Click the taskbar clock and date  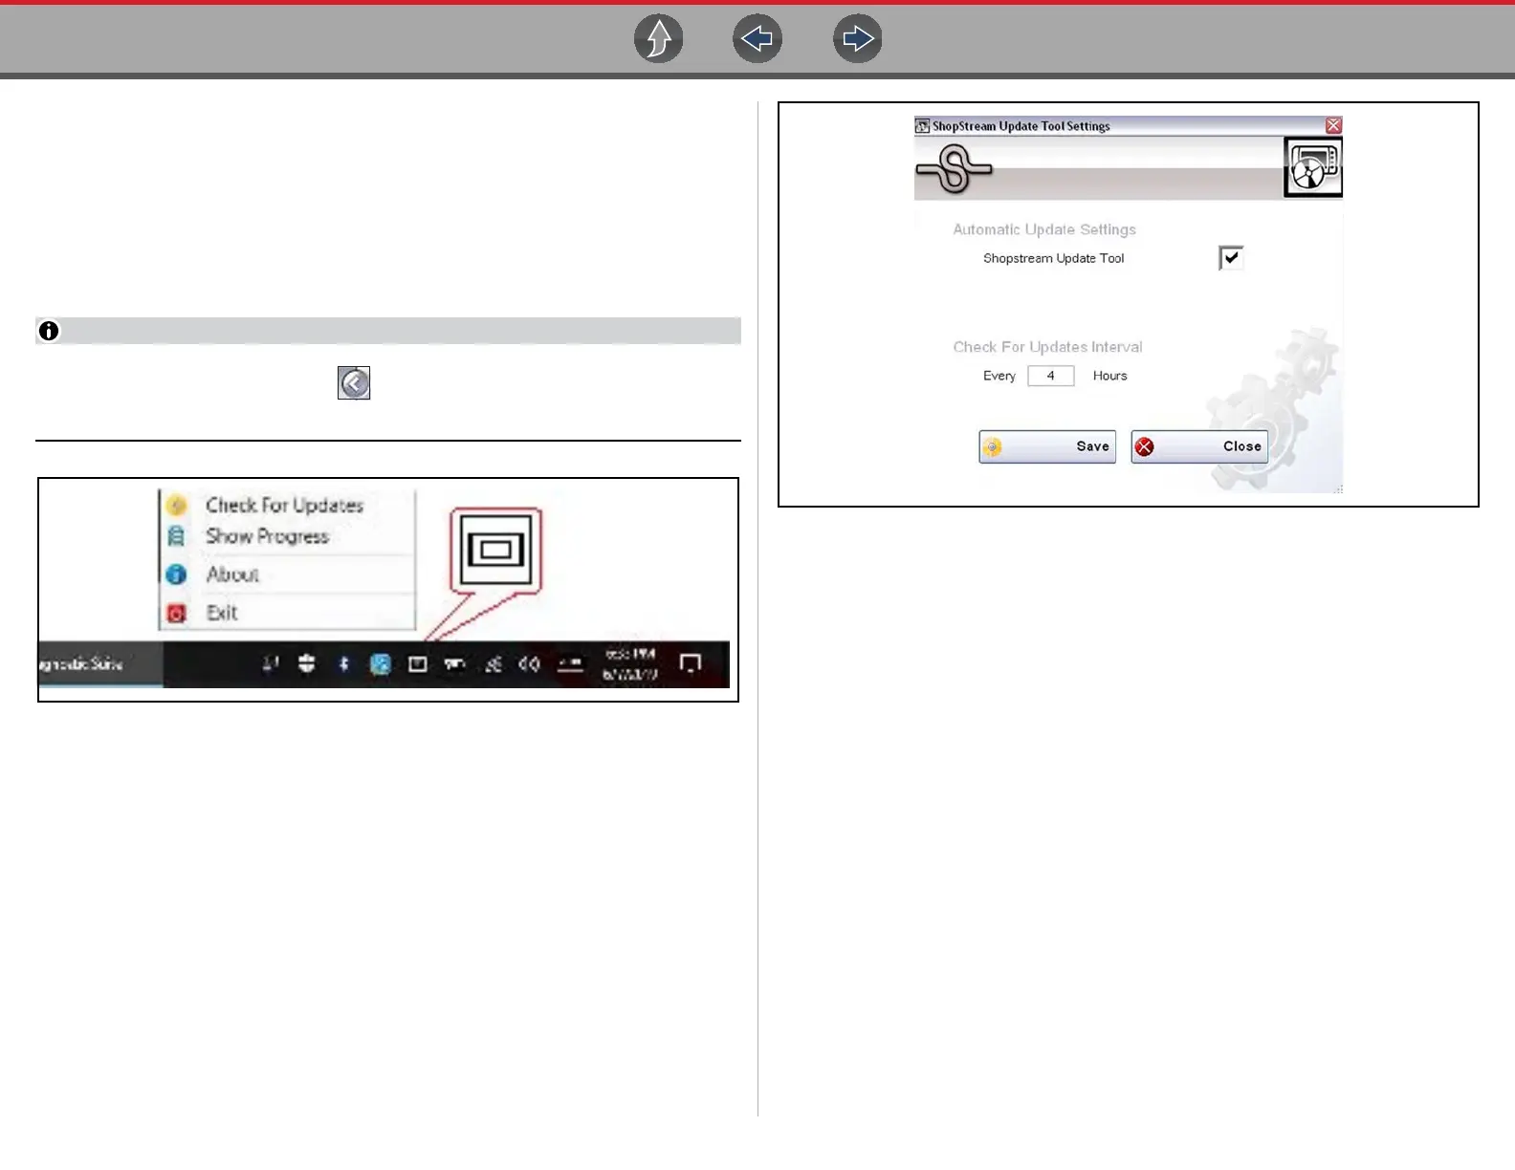point(630,664)
